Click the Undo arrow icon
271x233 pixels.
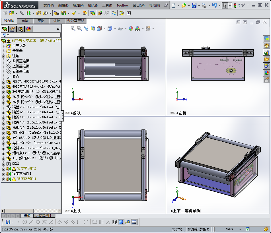(215, 5)
